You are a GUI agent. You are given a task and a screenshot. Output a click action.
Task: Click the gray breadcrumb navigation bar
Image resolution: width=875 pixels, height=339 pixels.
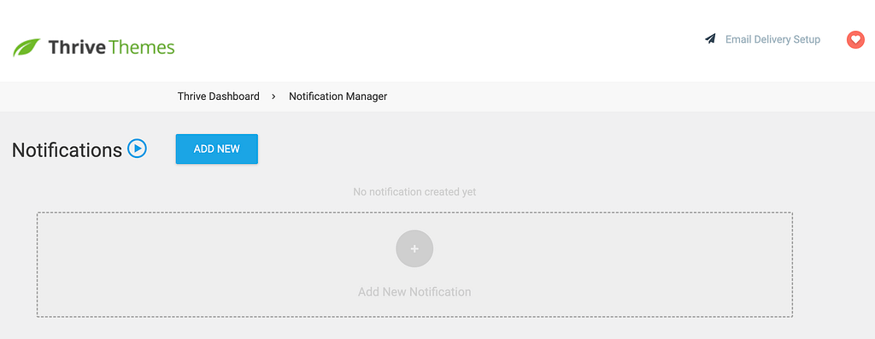437,96
